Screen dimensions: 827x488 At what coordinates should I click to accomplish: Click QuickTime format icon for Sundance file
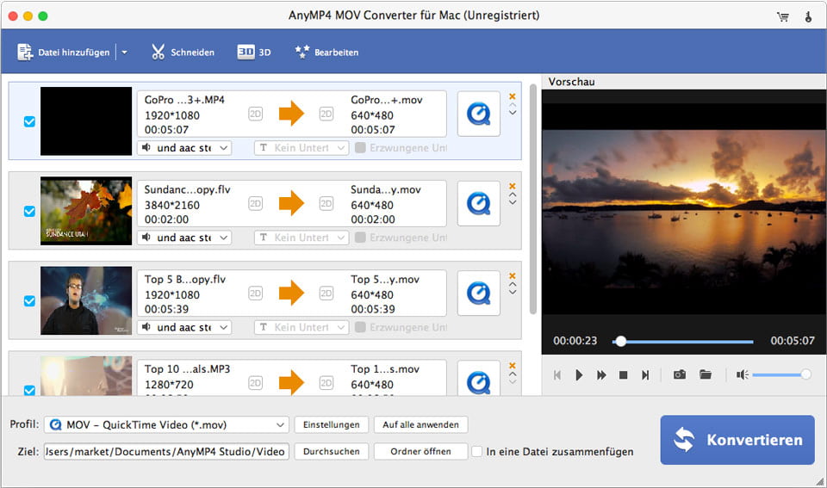click(x=478, y=203)
